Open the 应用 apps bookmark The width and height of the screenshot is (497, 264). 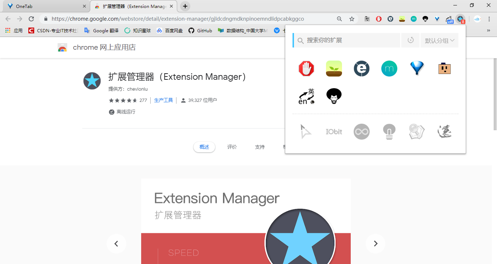click(x=14, y=30)
